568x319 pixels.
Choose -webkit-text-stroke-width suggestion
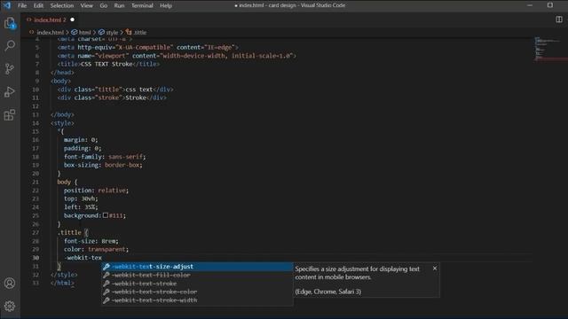pos(197,300)
